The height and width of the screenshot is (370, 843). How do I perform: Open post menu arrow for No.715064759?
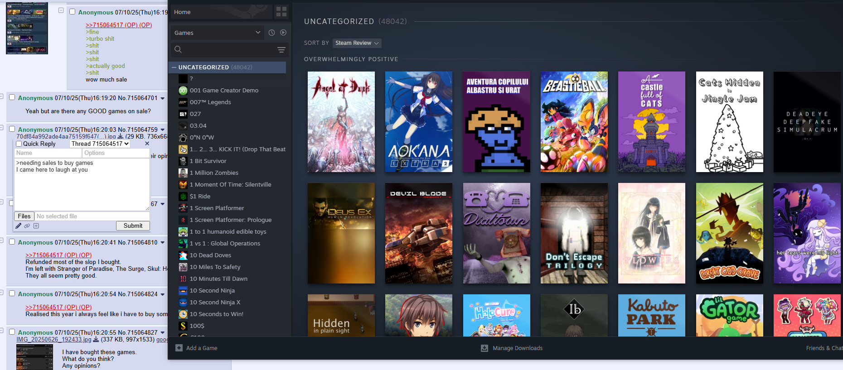tap(163, 130)
